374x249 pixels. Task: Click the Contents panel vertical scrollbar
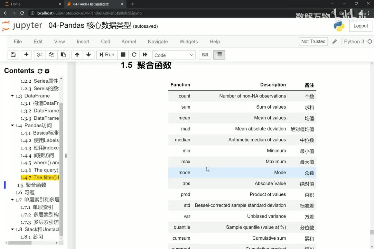point(61,169)
